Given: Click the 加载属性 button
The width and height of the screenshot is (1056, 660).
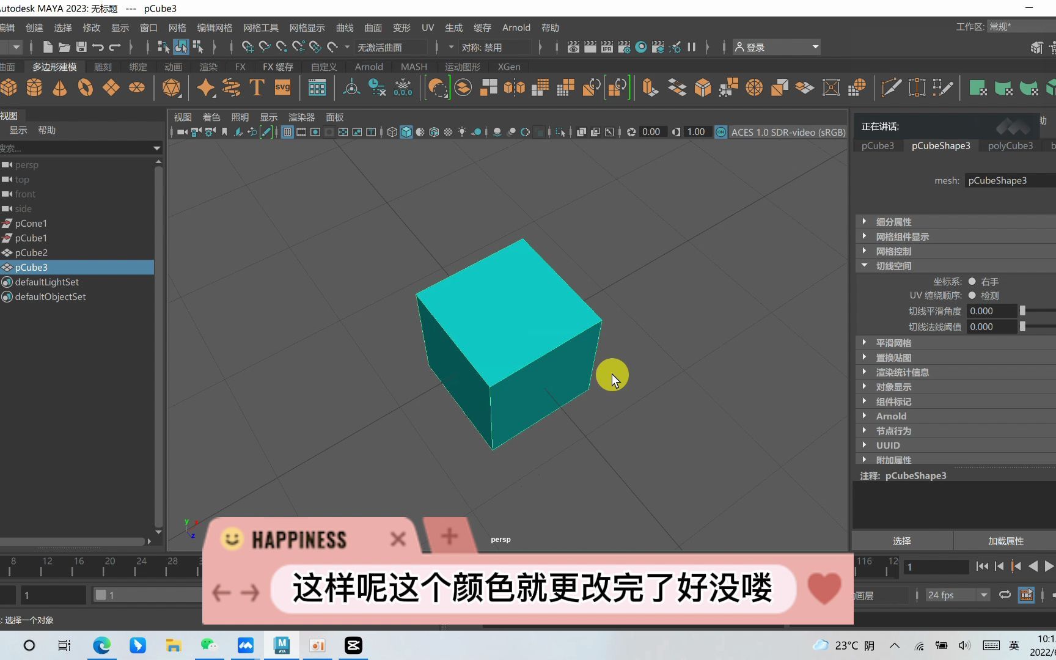Looking at the screenshot, I should click(1006, 541).
